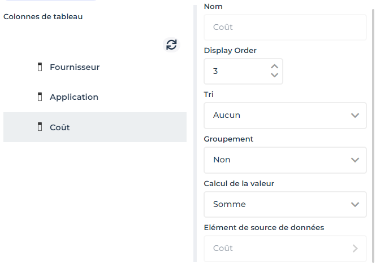Click the vertical divider bar between panels

pos(195,134)
